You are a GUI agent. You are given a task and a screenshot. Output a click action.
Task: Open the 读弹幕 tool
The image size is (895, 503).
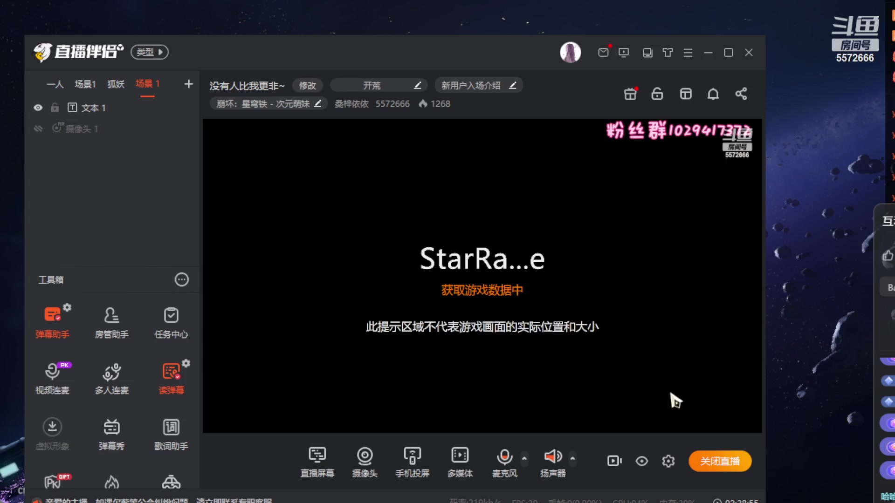(171, 378)
